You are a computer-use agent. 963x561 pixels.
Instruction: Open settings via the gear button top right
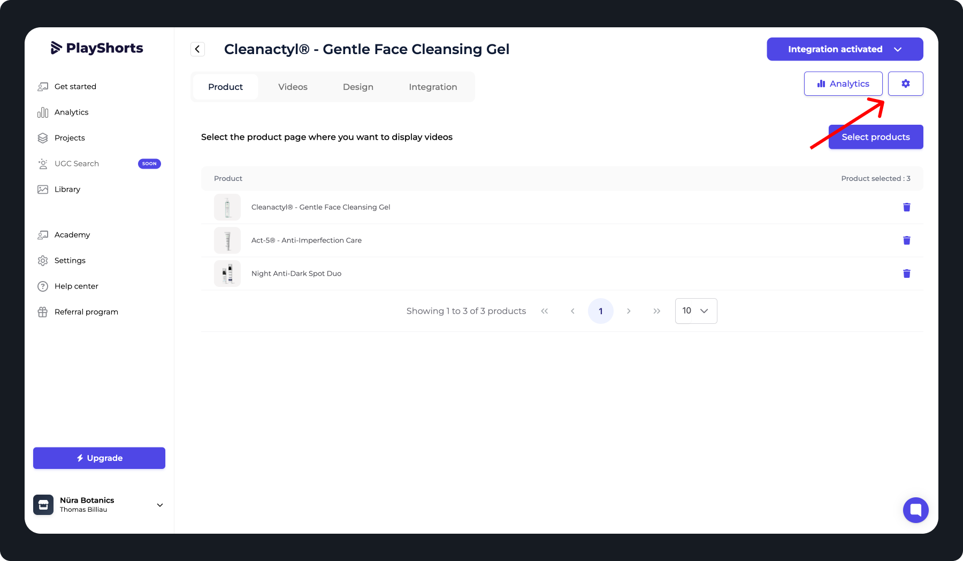point(906,84)
